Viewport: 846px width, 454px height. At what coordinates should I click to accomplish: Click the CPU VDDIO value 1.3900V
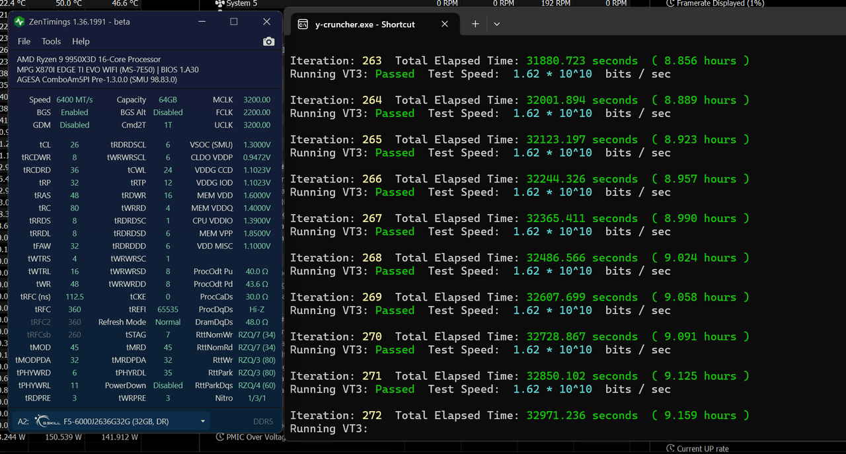(x=256, y=221)
